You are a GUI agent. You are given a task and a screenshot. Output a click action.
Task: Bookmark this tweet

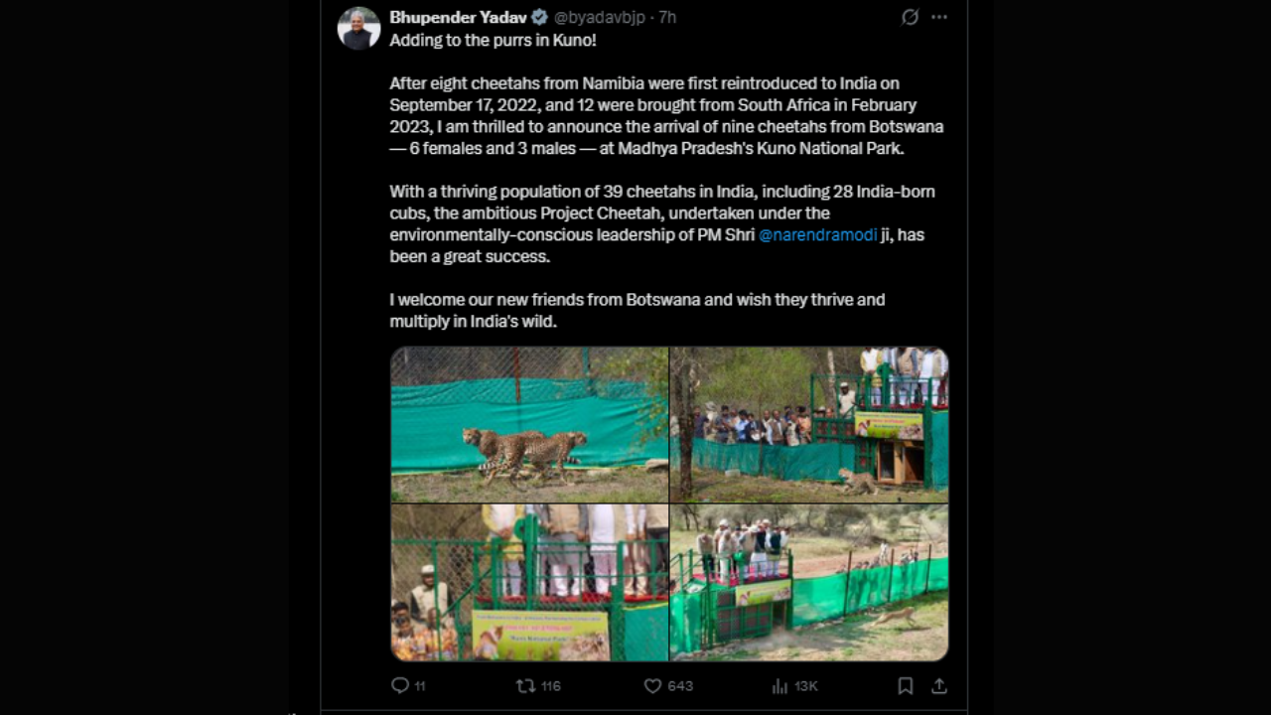coord(906,686)
